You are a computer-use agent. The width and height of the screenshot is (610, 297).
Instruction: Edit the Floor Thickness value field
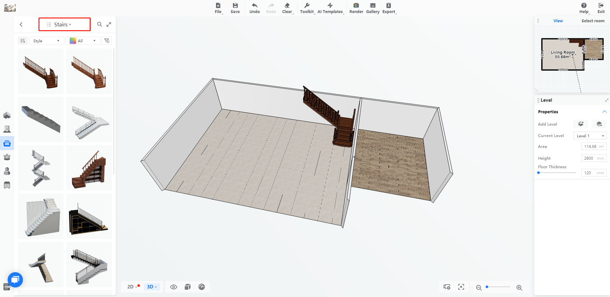coord(594,173)
